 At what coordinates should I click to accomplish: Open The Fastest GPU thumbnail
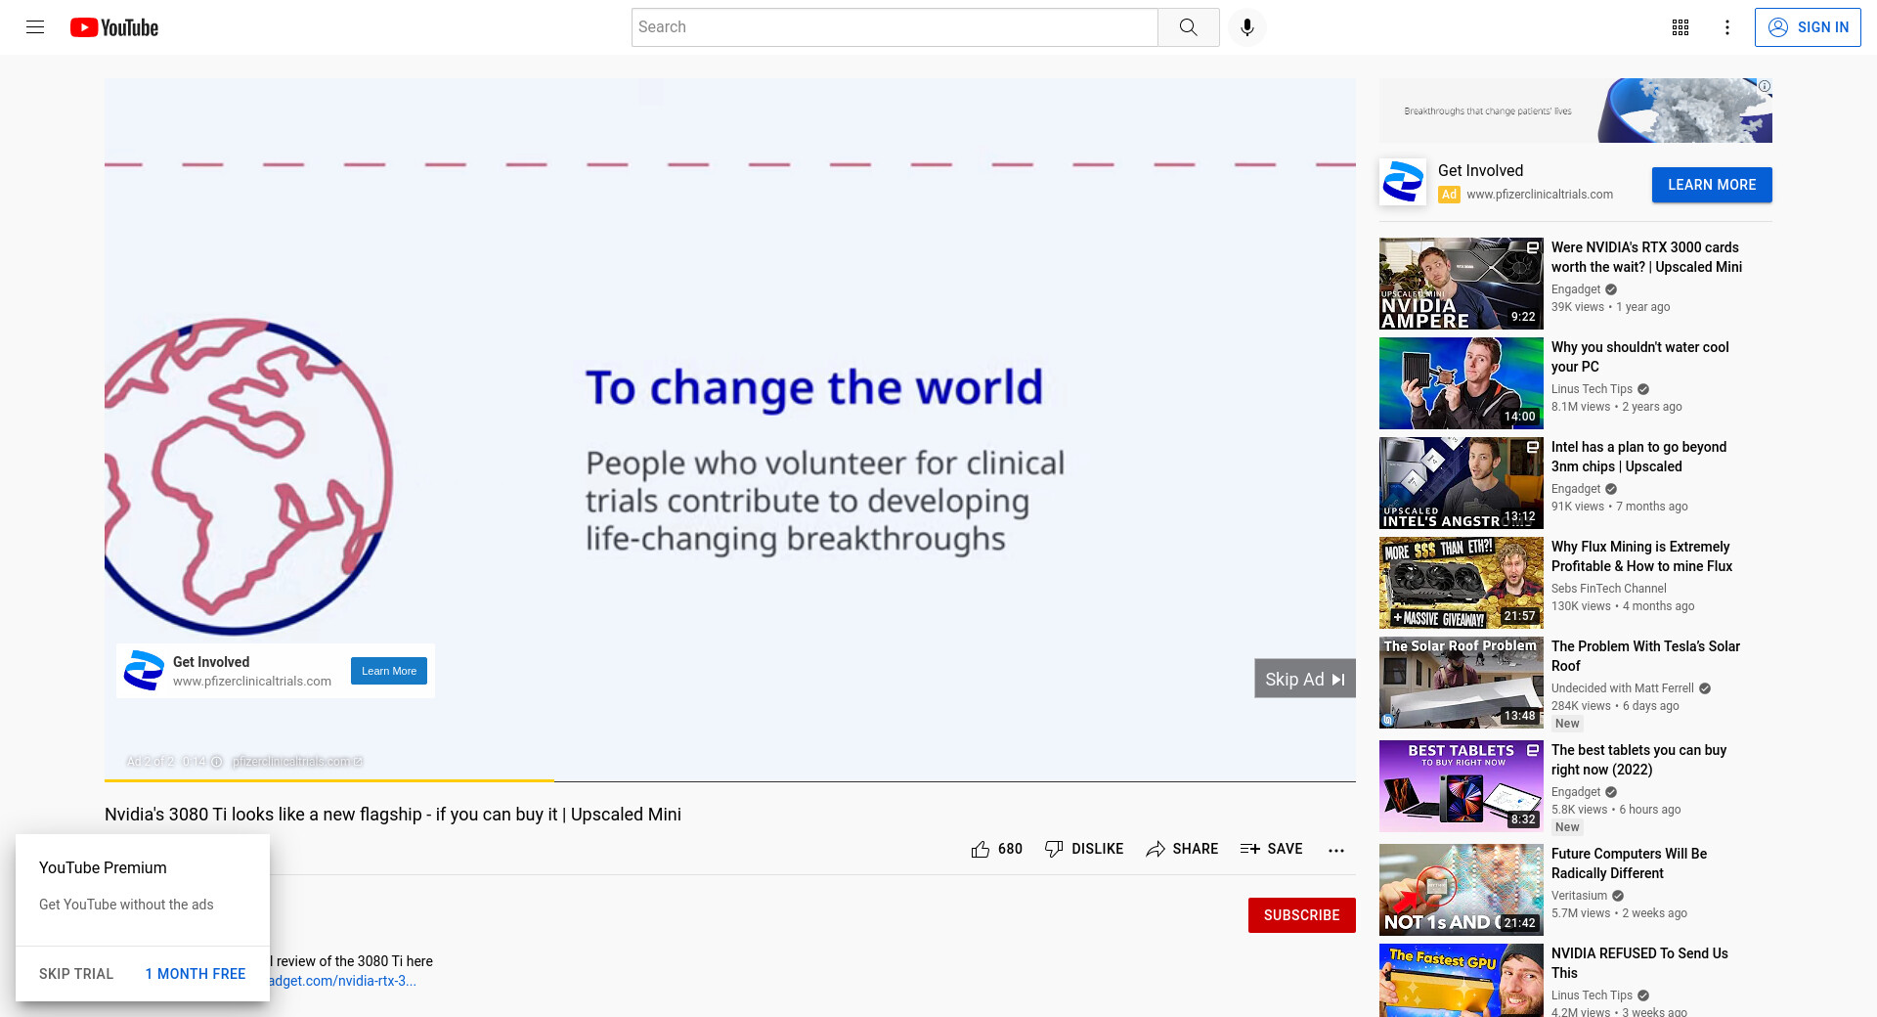pos(1462,980)
